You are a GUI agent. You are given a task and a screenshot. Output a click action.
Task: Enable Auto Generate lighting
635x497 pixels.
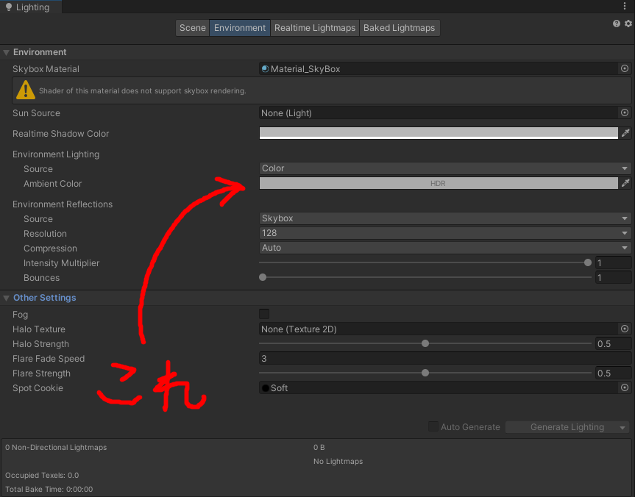433,426
